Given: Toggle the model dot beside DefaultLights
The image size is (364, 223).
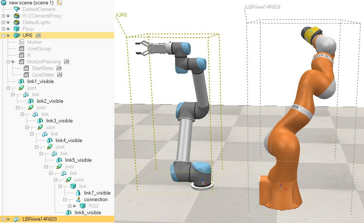Looking at the screenshot, I should tap(8, 22).
